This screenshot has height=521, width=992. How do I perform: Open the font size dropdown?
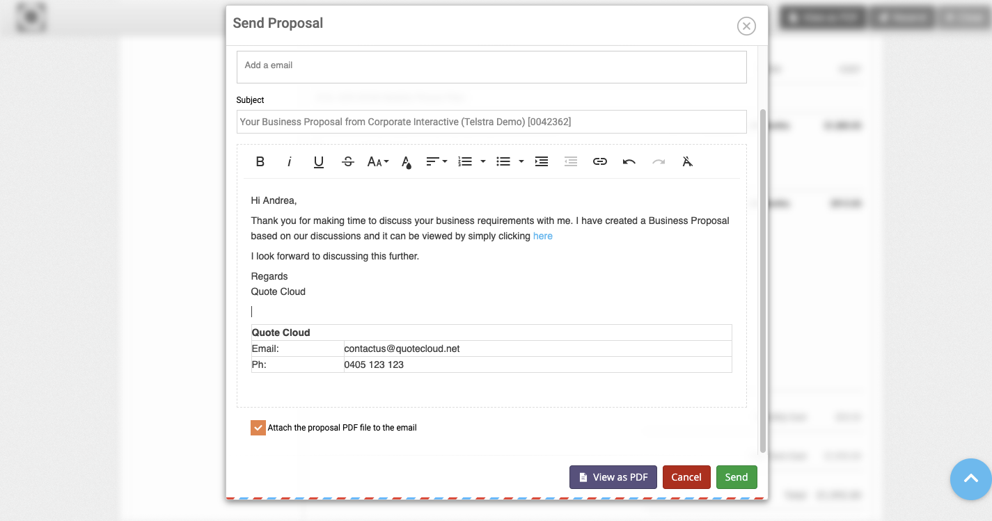(377, 161)
